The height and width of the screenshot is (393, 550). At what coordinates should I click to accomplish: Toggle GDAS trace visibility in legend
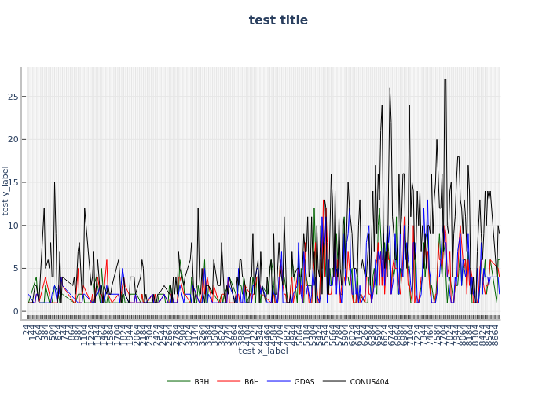pyautogui.click(x=303, y=382)
